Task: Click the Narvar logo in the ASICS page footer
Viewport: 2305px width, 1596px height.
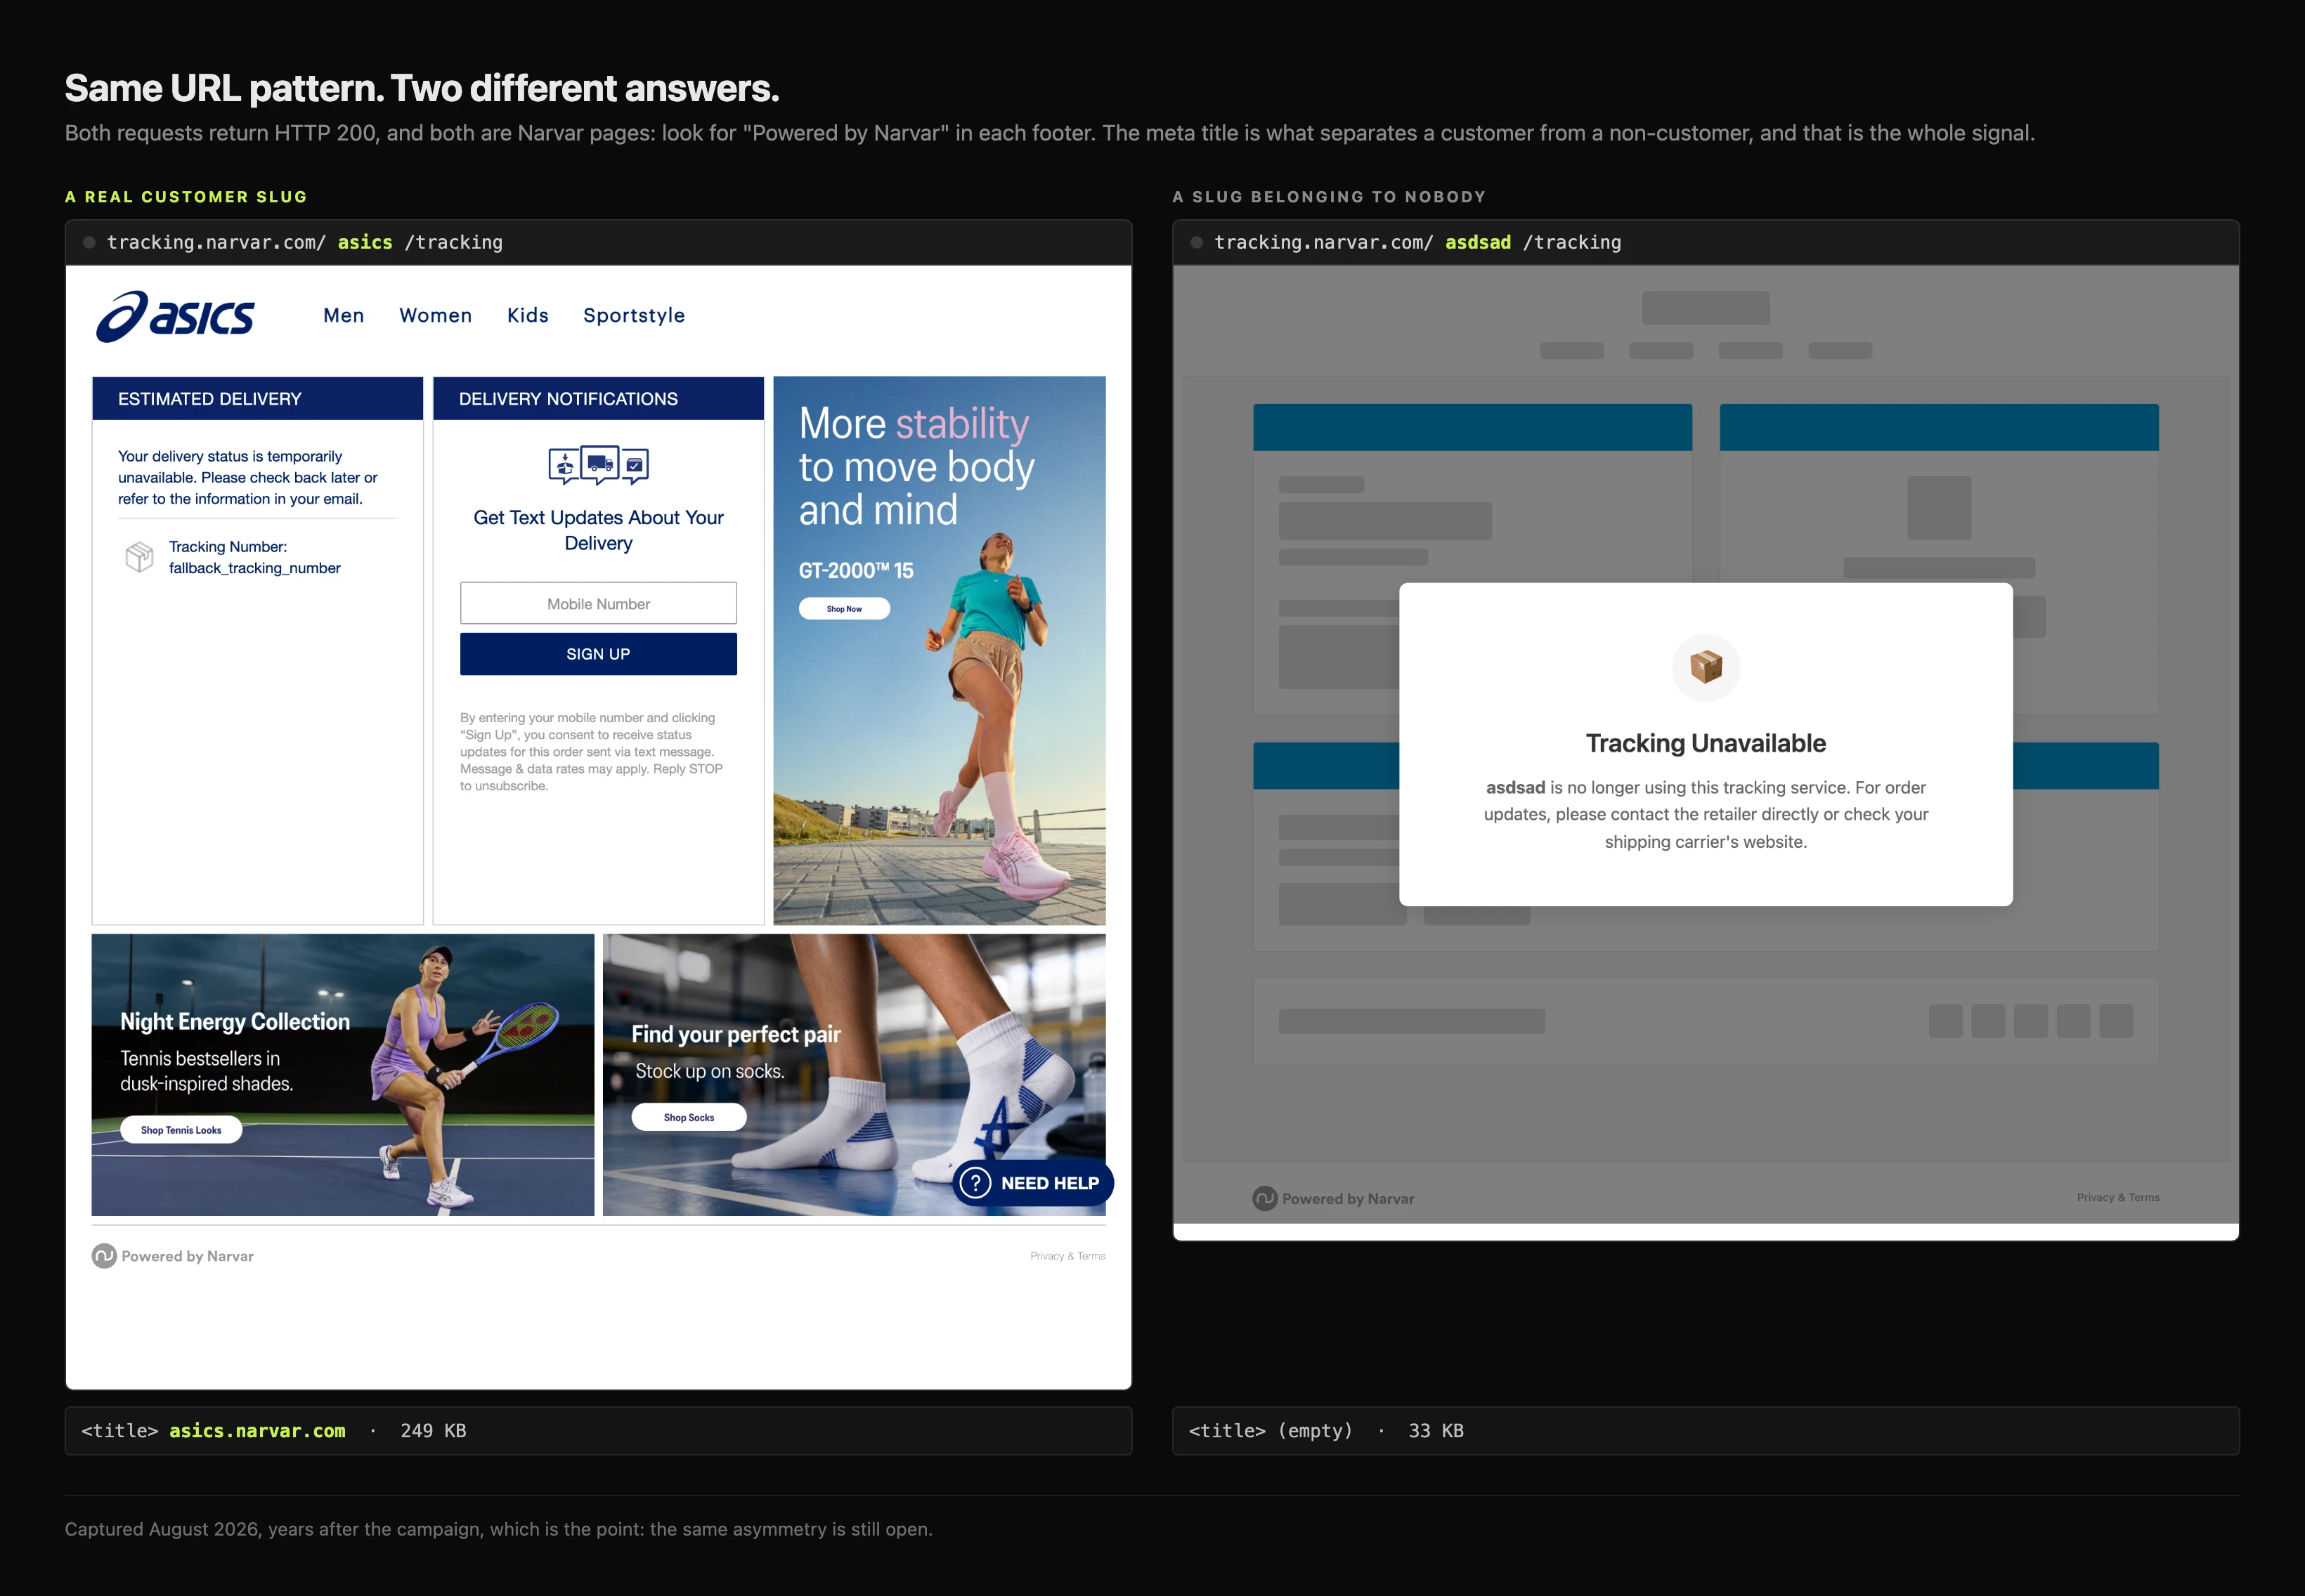Action: (104, 1256)
